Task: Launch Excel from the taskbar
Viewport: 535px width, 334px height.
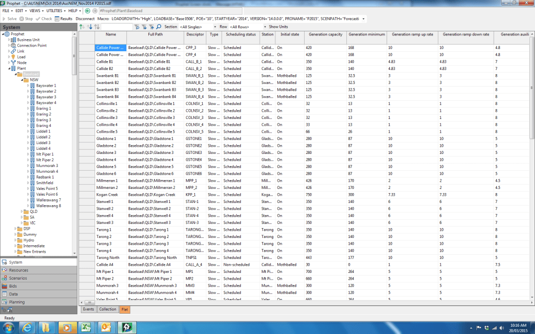Action: [x=85, y=327]
